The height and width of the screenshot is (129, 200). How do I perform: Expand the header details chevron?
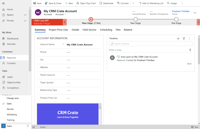click(195, 13)
